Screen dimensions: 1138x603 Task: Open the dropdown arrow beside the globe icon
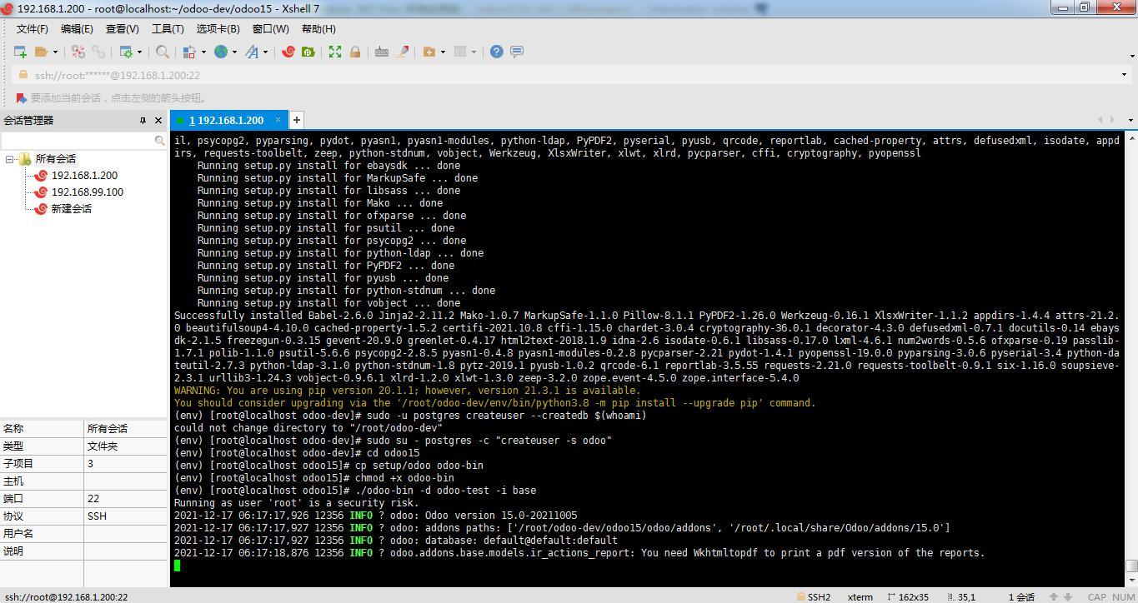point(234,52)
